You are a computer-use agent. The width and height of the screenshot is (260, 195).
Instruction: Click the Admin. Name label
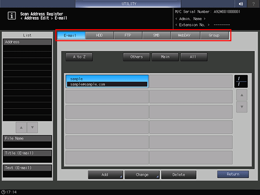[191, 19]
